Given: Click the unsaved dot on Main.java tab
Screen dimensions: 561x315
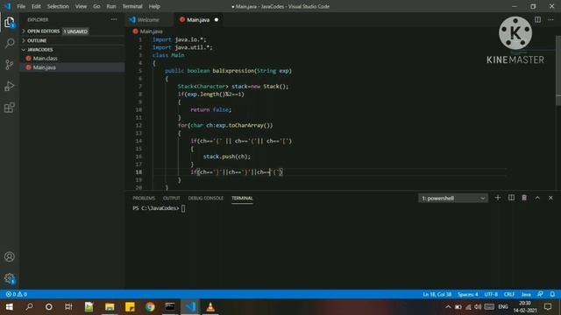Looking at the screenshot, I should coord(217,19).
